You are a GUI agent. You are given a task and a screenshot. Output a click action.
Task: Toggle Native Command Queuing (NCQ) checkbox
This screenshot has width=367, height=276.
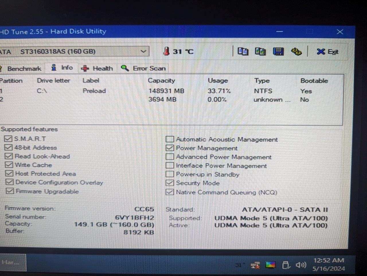coord(170,192)
